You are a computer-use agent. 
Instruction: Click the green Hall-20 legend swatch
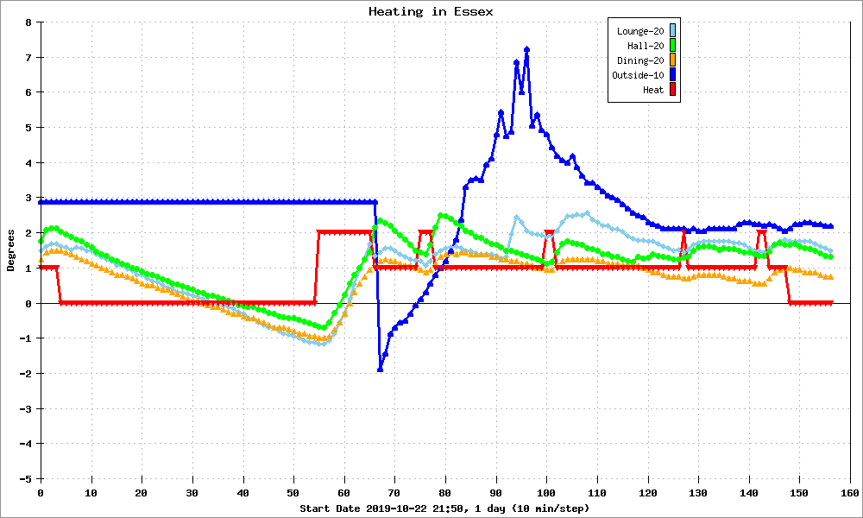pyautogui.click(x=672, y=46)
